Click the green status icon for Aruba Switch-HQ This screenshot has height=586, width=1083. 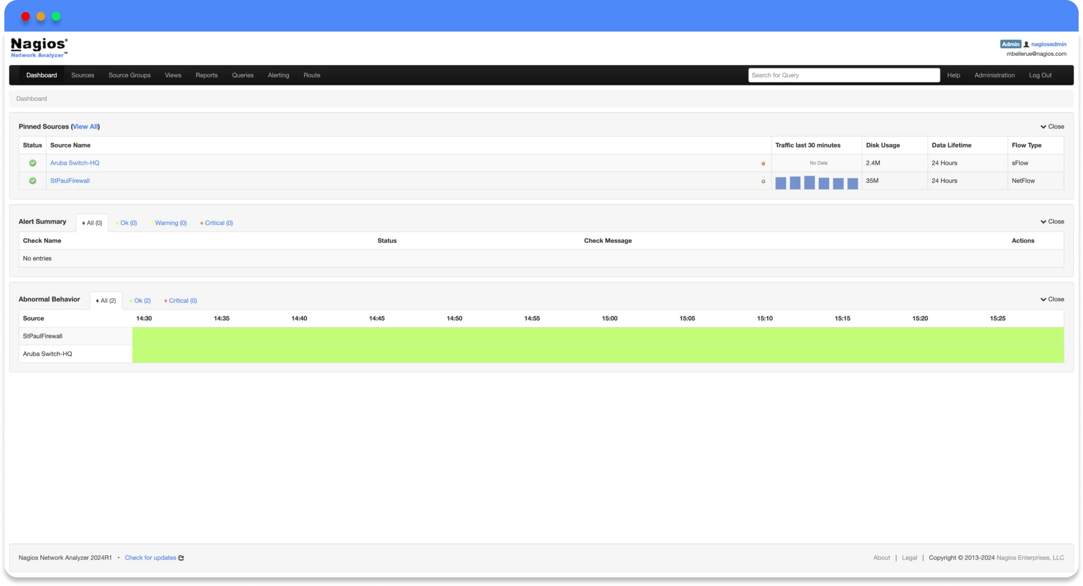(32, 162)
